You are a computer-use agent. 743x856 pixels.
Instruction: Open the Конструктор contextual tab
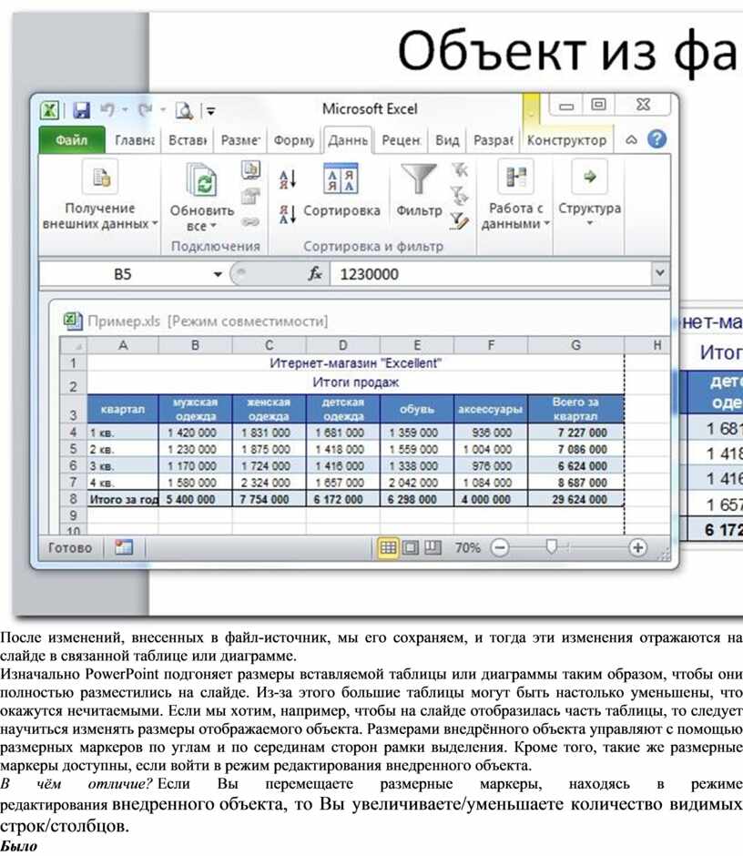[x=566, y=140]
